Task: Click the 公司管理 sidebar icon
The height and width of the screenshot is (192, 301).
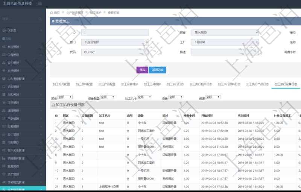Action: click(x=4, y=63)
